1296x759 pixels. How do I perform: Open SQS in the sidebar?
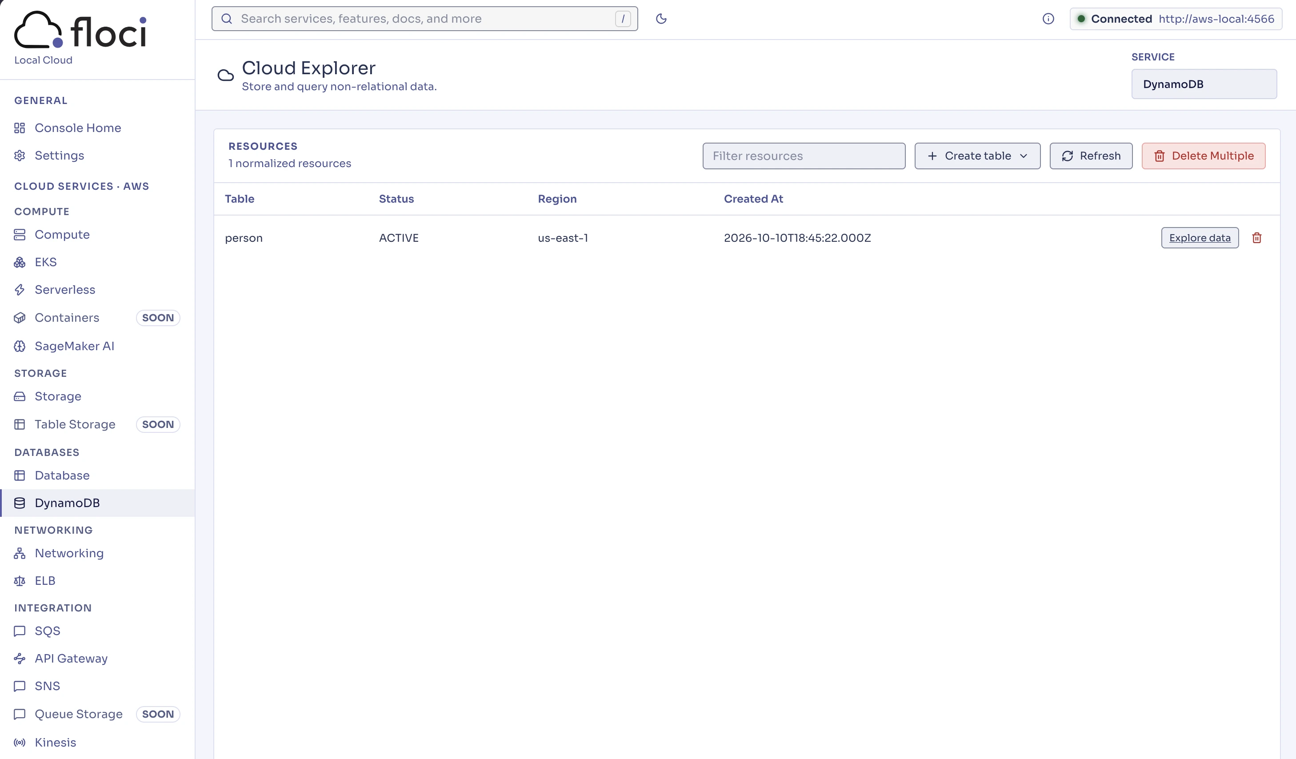tap(97, 631)
